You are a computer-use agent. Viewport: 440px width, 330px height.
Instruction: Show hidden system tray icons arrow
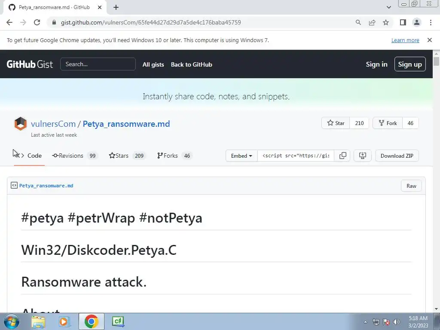(x=365, y=322)
